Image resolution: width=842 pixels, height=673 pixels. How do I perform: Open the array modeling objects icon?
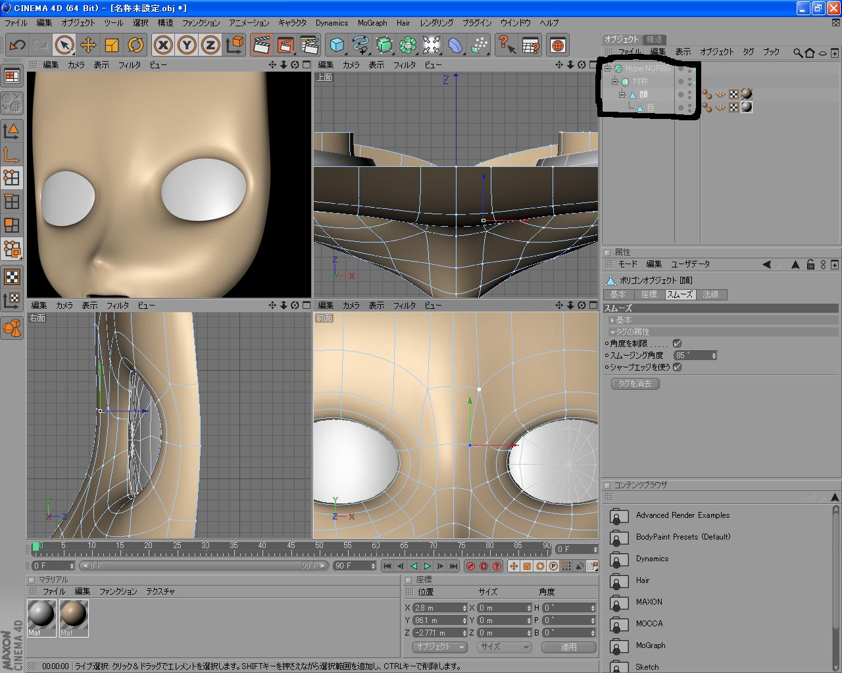[408, 45]
